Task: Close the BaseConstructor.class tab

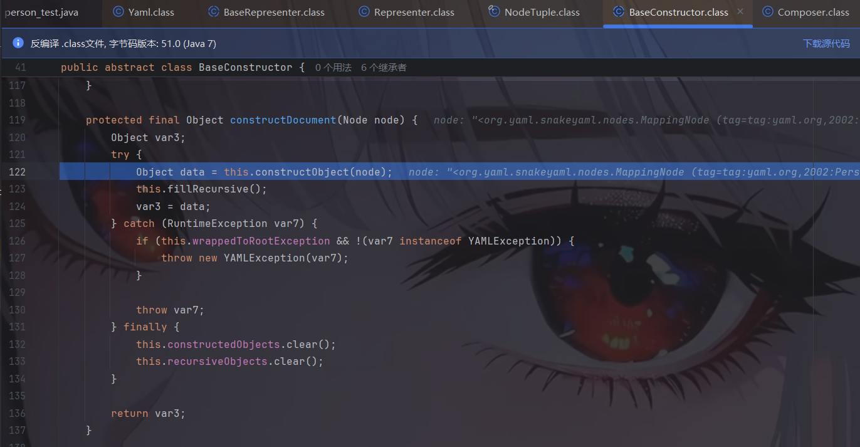Action: pos(740,12)
